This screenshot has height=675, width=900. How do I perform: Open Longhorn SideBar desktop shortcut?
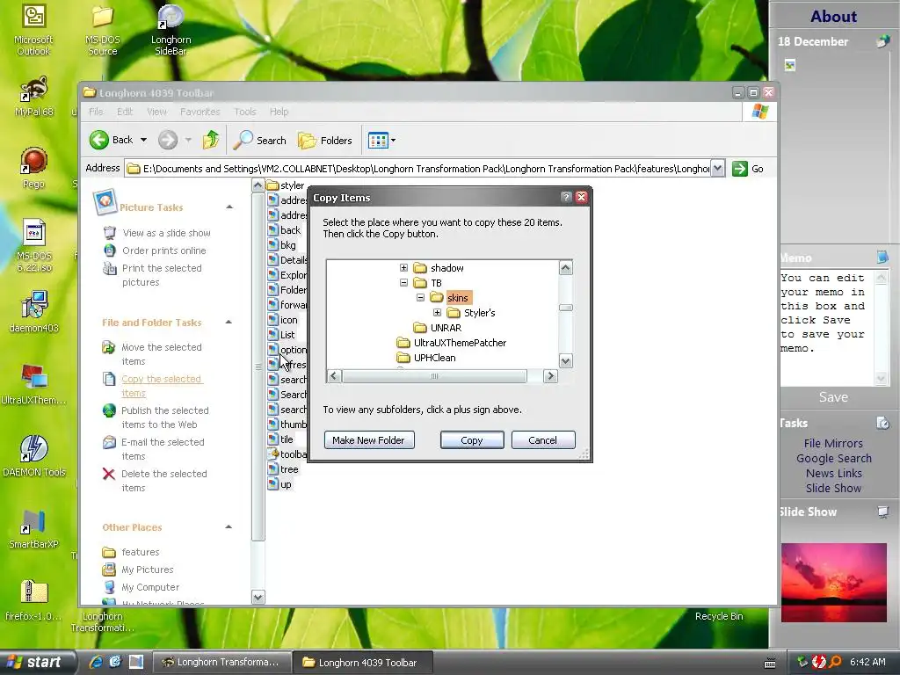tap(171, 30)
